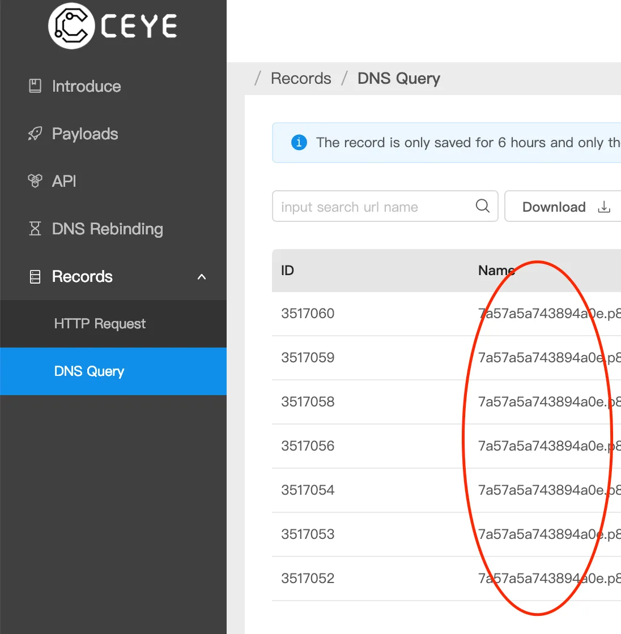Open the DNS Rebinding page
Viewport: 621px width, 634px height.
[108, 229]
